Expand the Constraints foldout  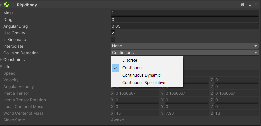pos(1,60)
